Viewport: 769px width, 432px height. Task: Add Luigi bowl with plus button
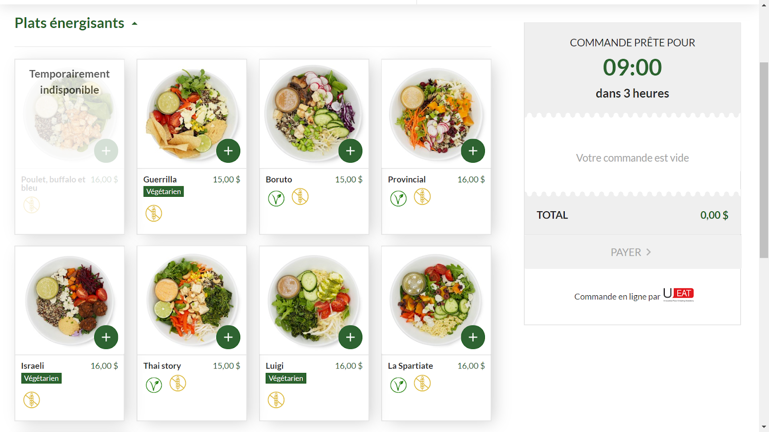(350, 337)
